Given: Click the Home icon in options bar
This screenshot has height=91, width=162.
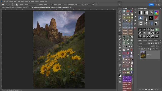Looking at the screenshot, I should (x=3, y=5).
